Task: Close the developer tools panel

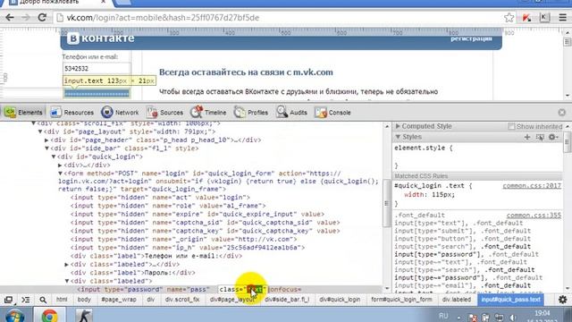Action: pos(562,113)
